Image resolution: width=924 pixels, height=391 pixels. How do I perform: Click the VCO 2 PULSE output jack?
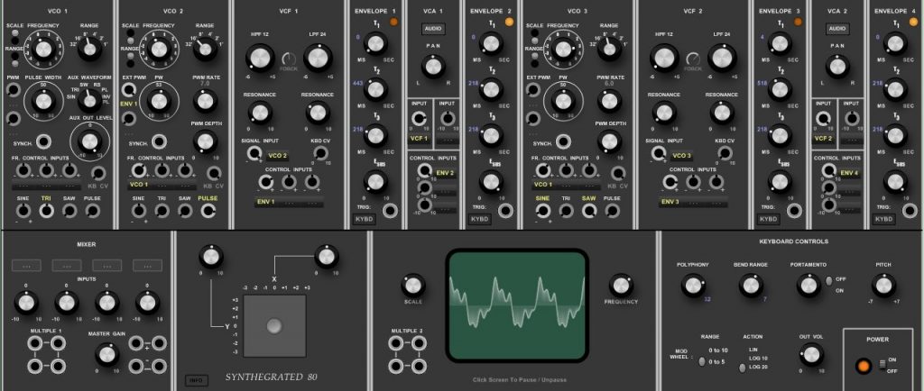pos(208,211)
